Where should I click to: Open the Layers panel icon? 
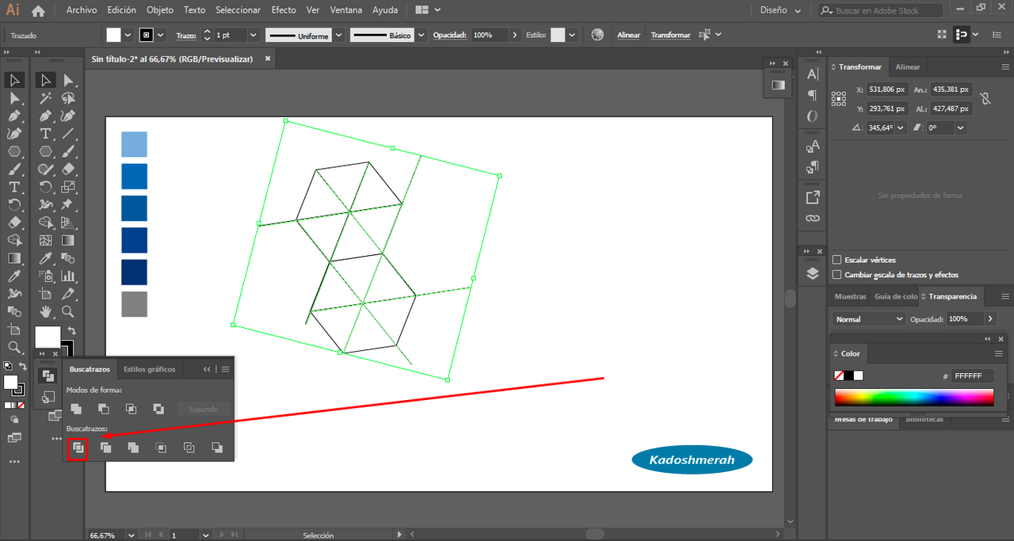(813, 273)
